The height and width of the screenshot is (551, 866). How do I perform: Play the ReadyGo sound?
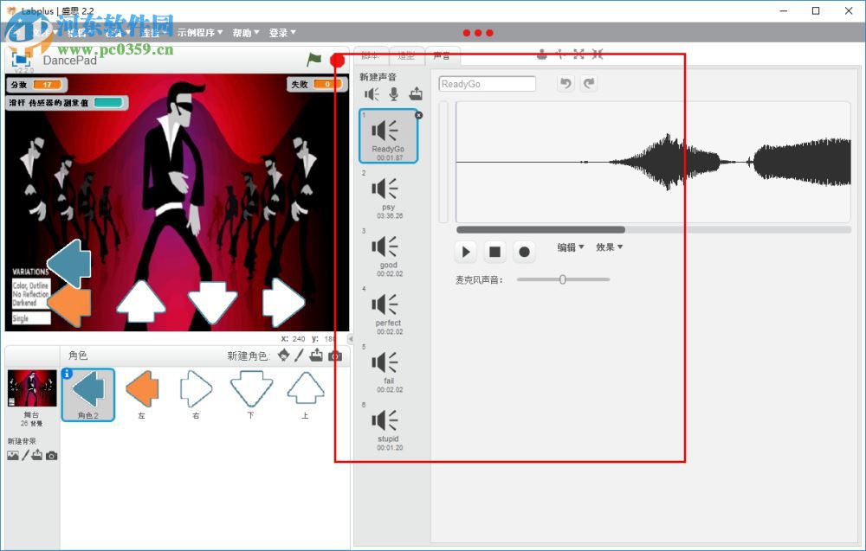(x=466, y=252)
